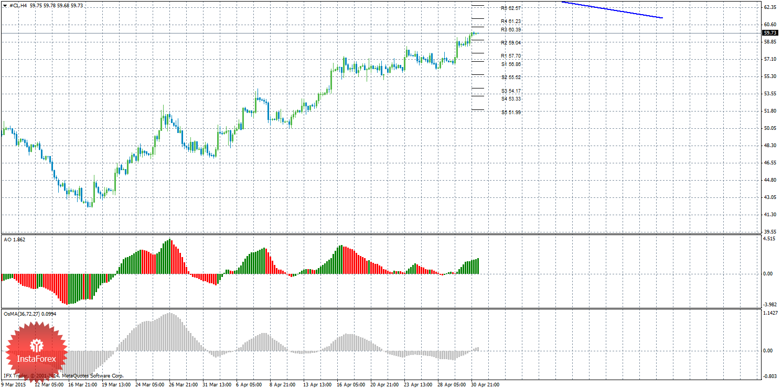Click the 19 Mar 13:00 time label

click(x=115, y=385)
